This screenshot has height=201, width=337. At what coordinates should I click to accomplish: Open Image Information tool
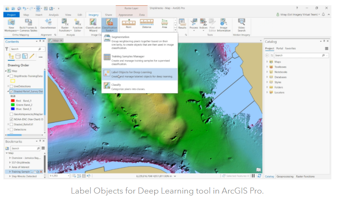click(x=224, y=25)
